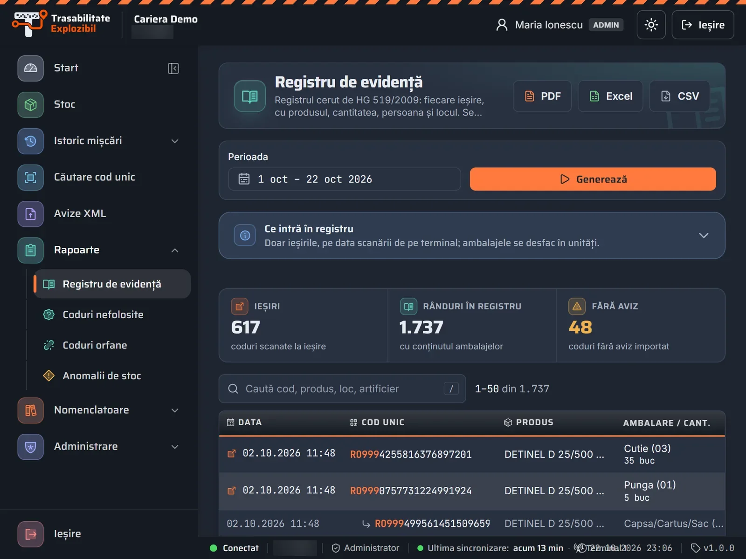
Task: Expand the Nomenclatoare submenu chevron
Action: click(175, 410)
